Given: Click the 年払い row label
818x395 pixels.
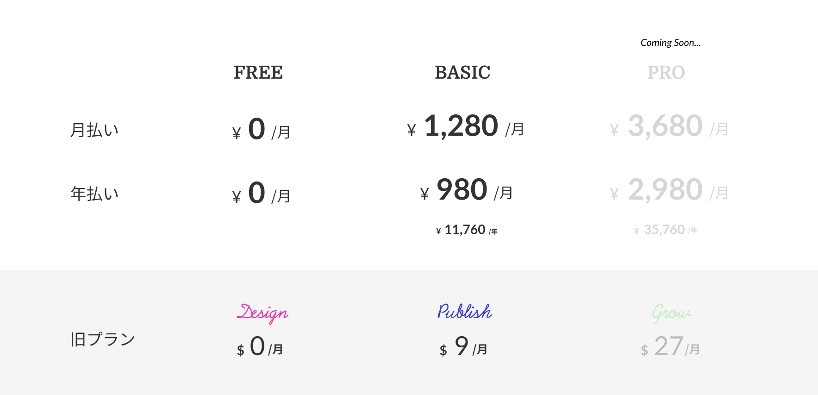Looking at the screenshot, I should pos(94,194).
